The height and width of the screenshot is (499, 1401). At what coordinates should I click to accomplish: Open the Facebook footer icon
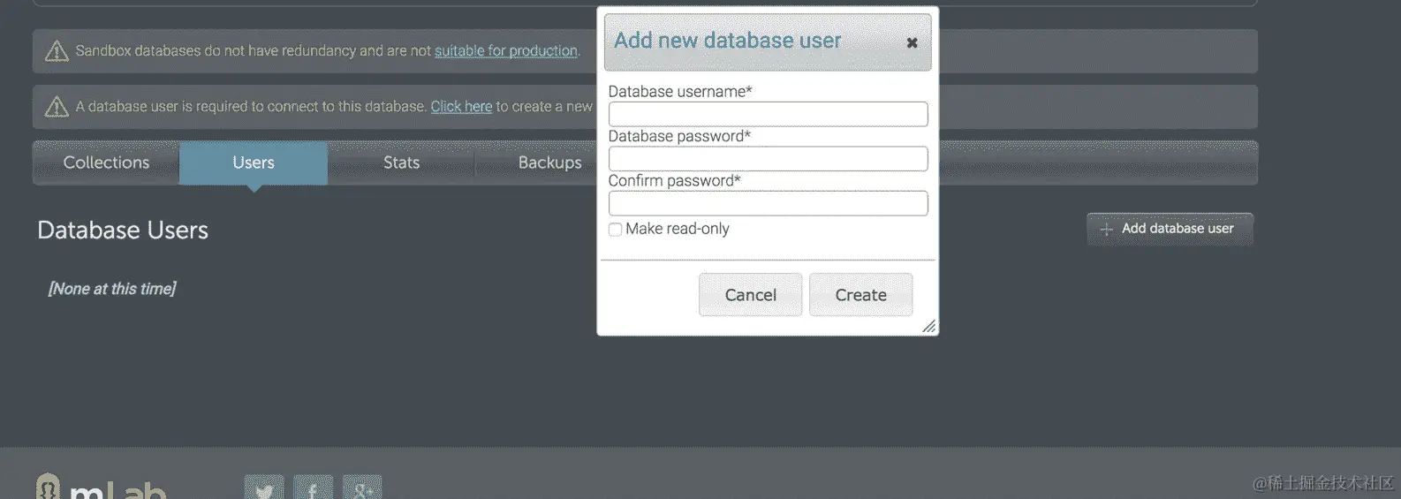point(313,487)
